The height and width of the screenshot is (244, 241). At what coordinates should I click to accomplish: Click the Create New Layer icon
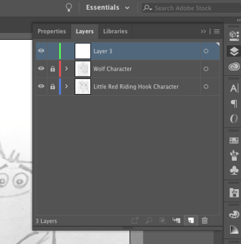pos(191,221)
